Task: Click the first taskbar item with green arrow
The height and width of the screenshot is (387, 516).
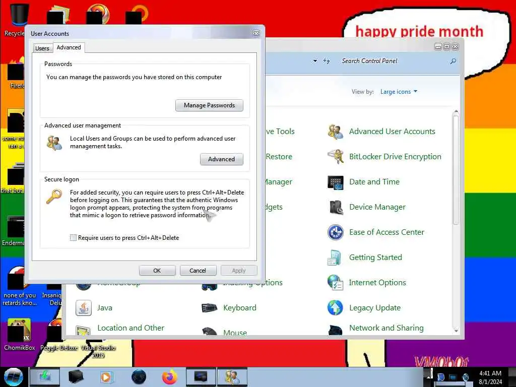Action: (x=45, y=377)
